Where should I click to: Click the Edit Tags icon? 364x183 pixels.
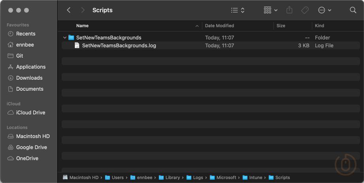pos(305,10)
